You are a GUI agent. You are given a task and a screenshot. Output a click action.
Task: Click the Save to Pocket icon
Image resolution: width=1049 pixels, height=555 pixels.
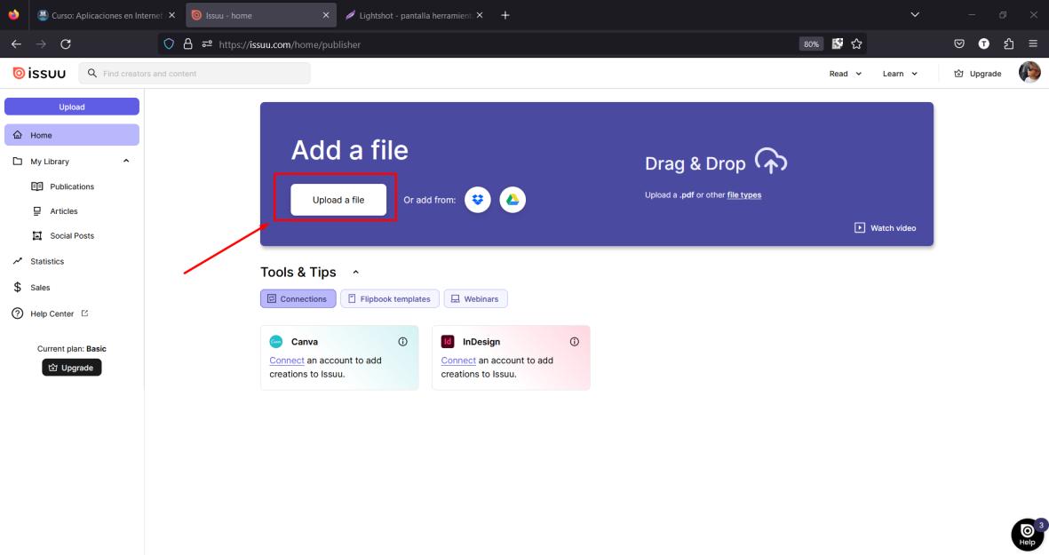pyautogui.click(x=959, y=44)
